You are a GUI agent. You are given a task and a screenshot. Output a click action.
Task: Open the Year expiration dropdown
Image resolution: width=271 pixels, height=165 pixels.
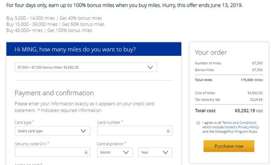pos(155,152)
